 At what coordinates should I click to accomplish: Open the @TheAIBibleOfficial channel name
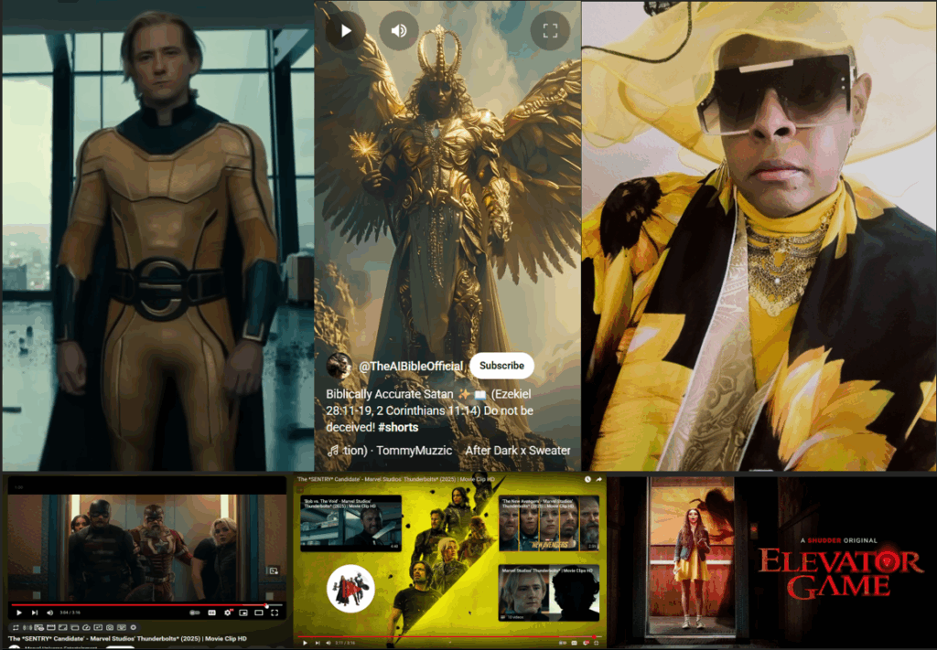(x=411, y=366)
